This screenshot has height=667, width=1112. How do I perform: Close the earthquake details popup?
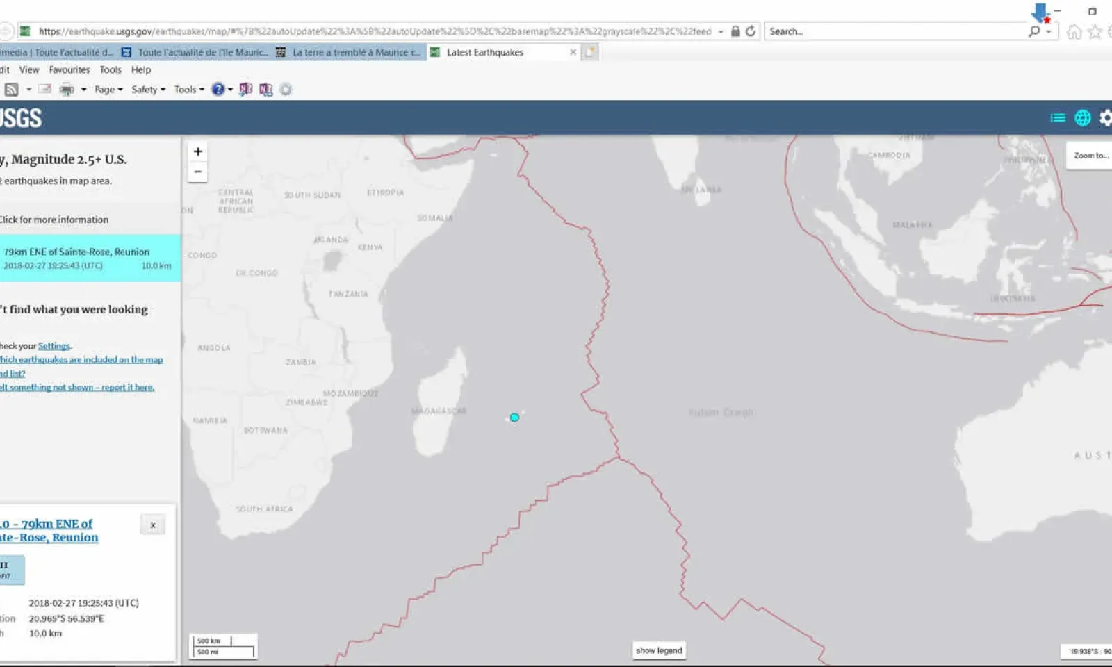click(153, 525)
